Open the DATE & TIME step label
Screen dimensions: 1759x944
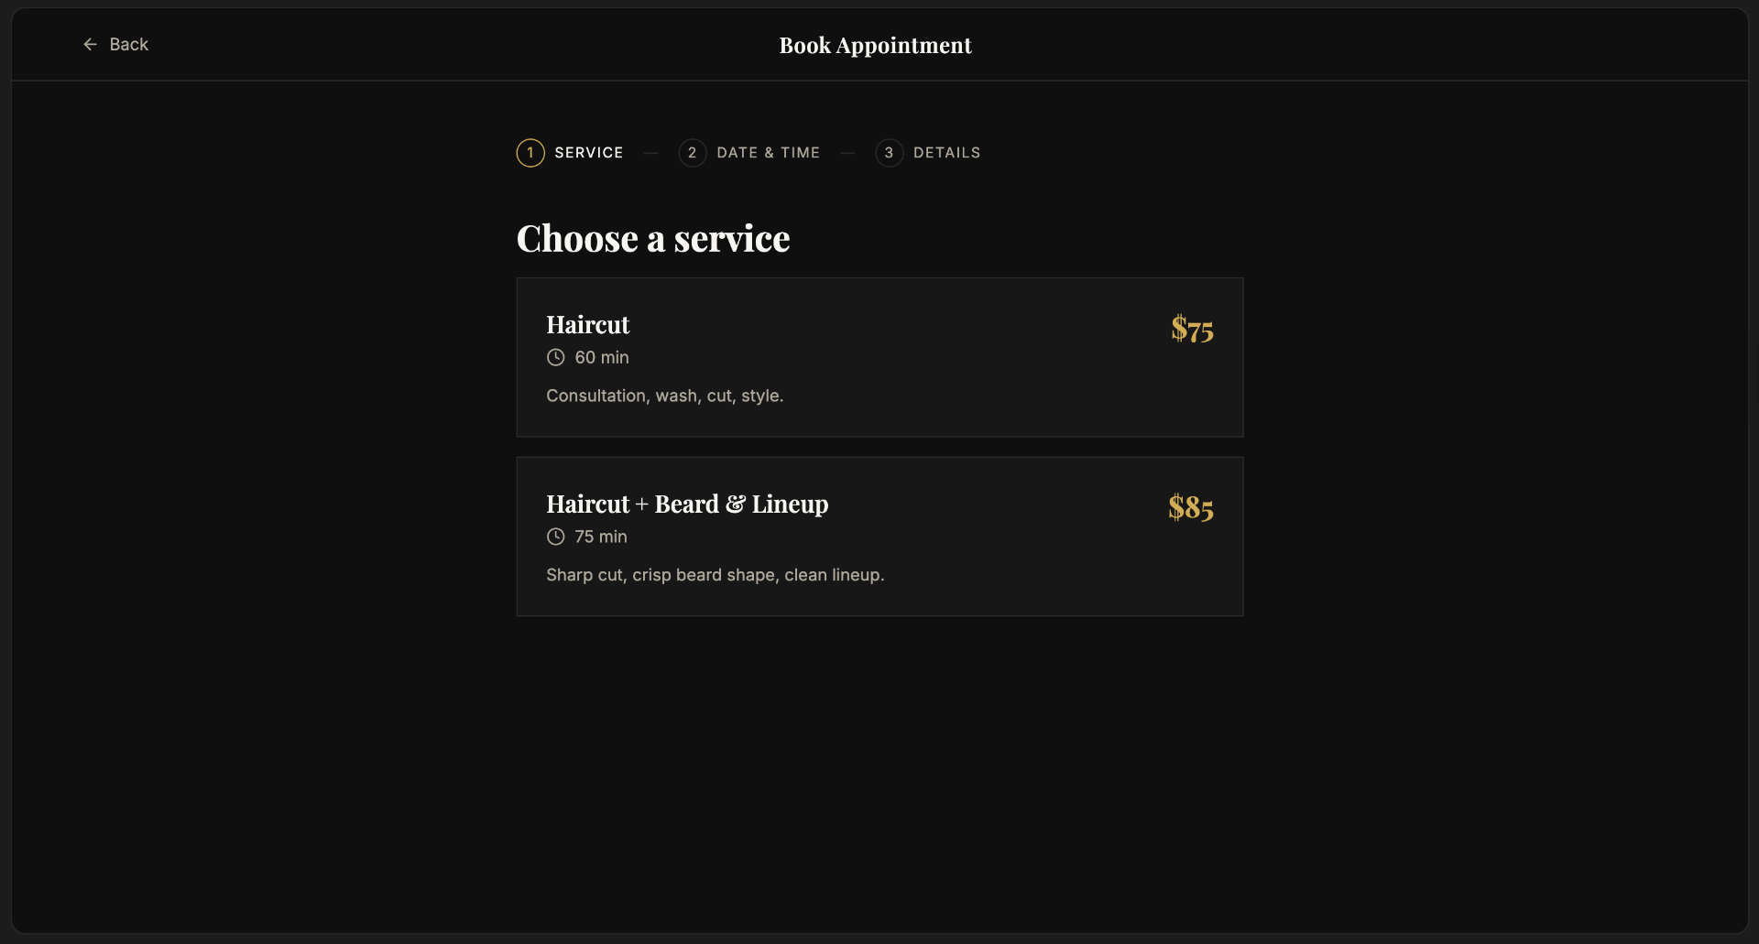tap(768, 153)
